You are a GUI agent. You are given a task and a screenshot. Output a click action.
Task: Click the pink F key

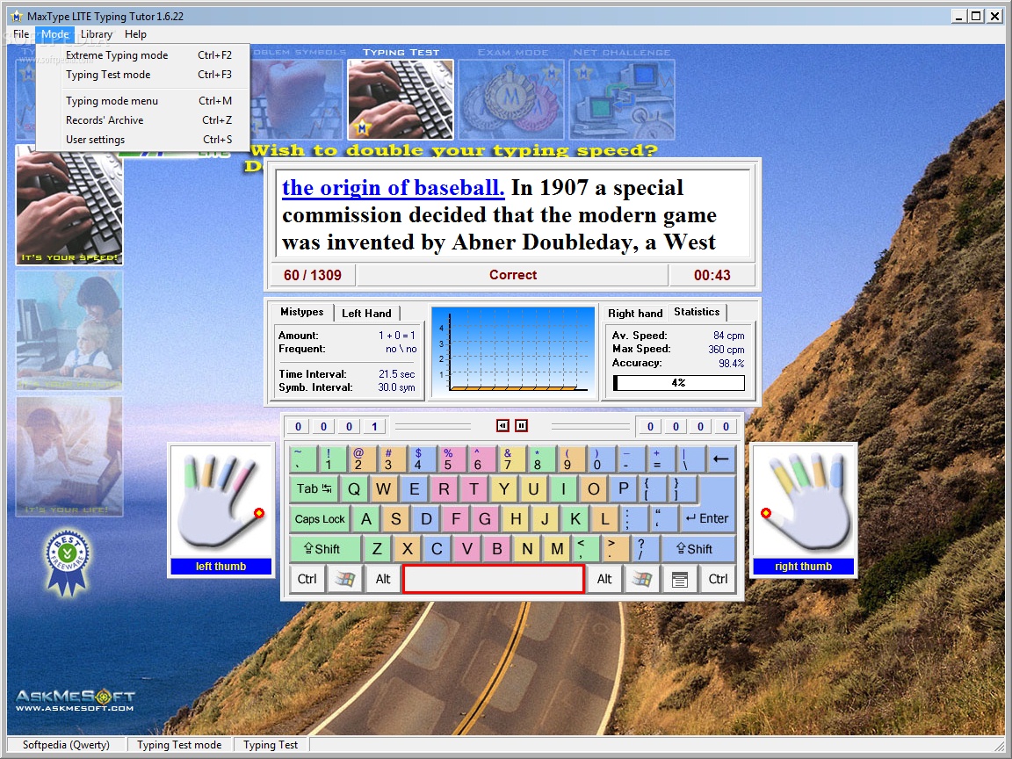click(x=456, y=519)
